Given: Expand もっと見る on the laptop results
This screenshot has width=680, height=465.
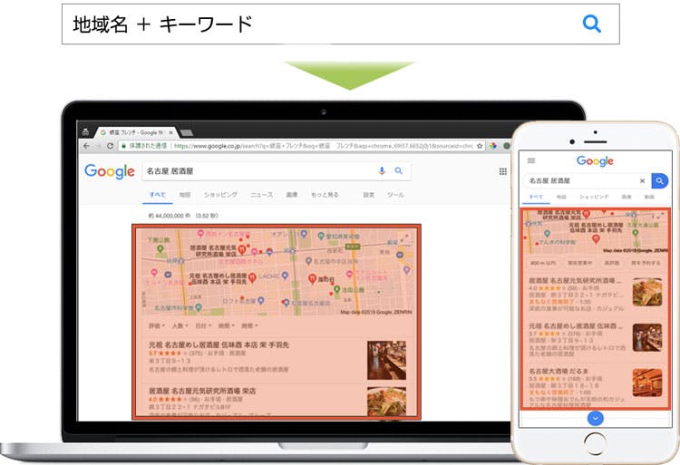Looking at the screenshot, I should [325, 195].
